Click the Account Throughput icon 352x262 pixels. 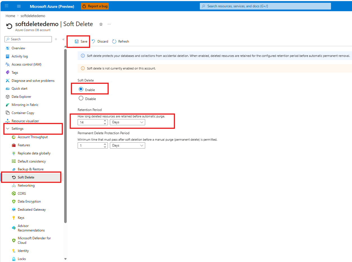[x=14, y=137]
